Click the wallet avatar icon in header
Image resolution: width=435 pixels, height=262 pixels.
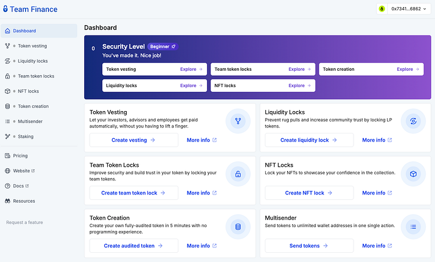click(x=382, y=9)
